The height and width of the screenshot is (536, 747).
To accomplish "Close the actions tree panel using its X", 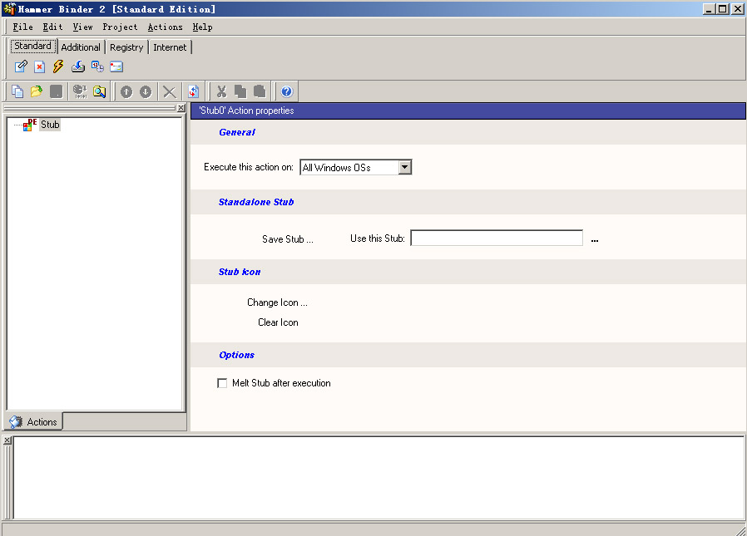I will (181, 108).
